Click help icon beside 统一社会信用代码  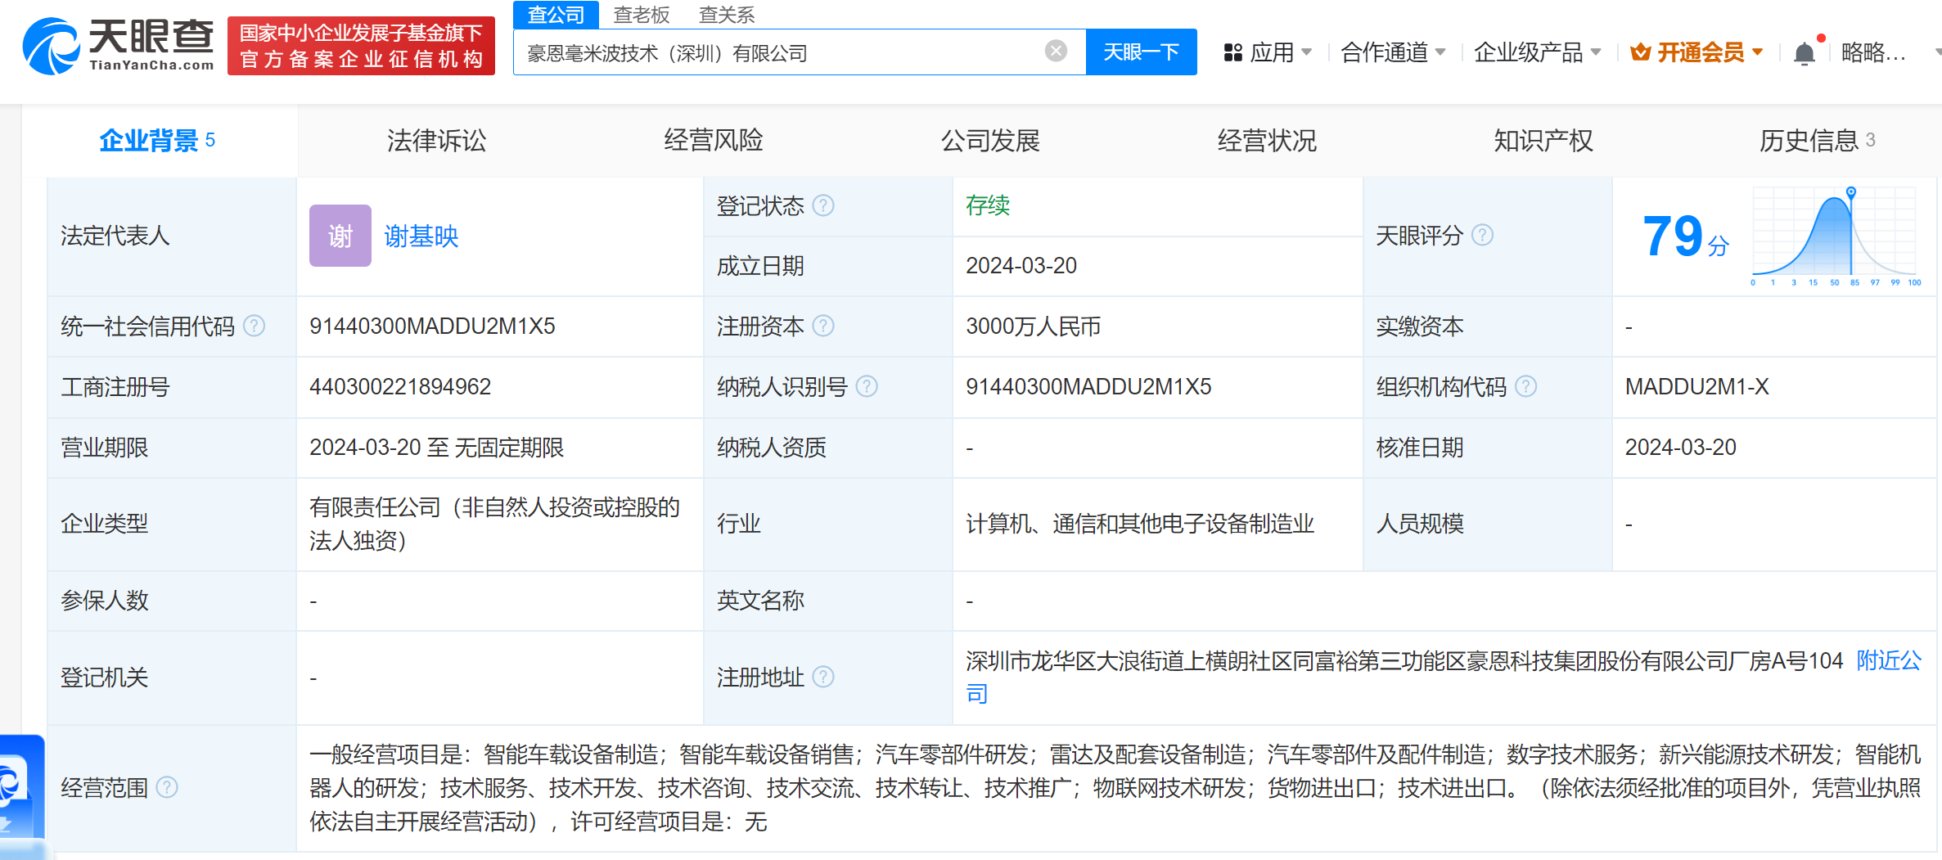255,326
